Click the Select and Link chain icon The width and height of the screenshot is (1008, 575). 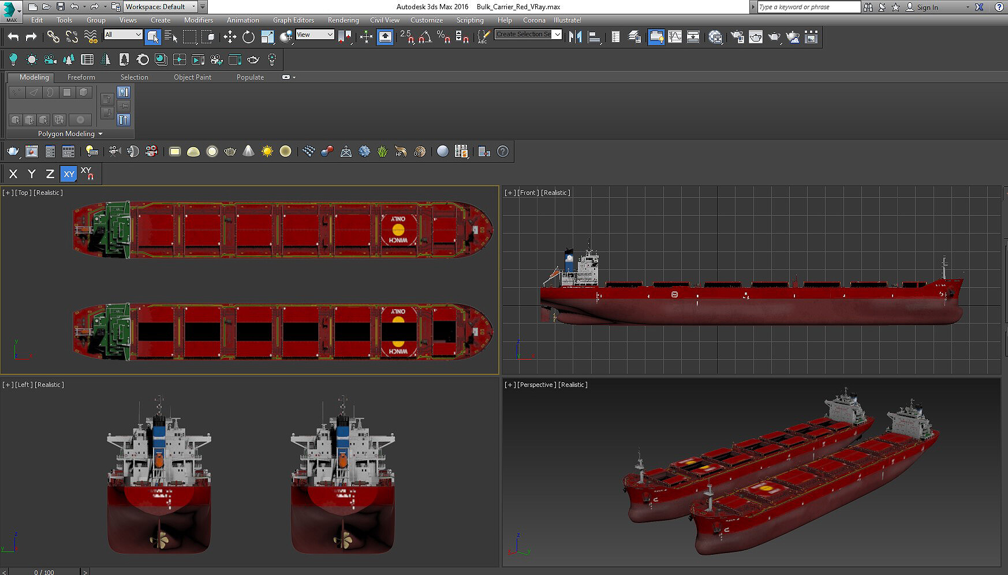coord(53,37)
